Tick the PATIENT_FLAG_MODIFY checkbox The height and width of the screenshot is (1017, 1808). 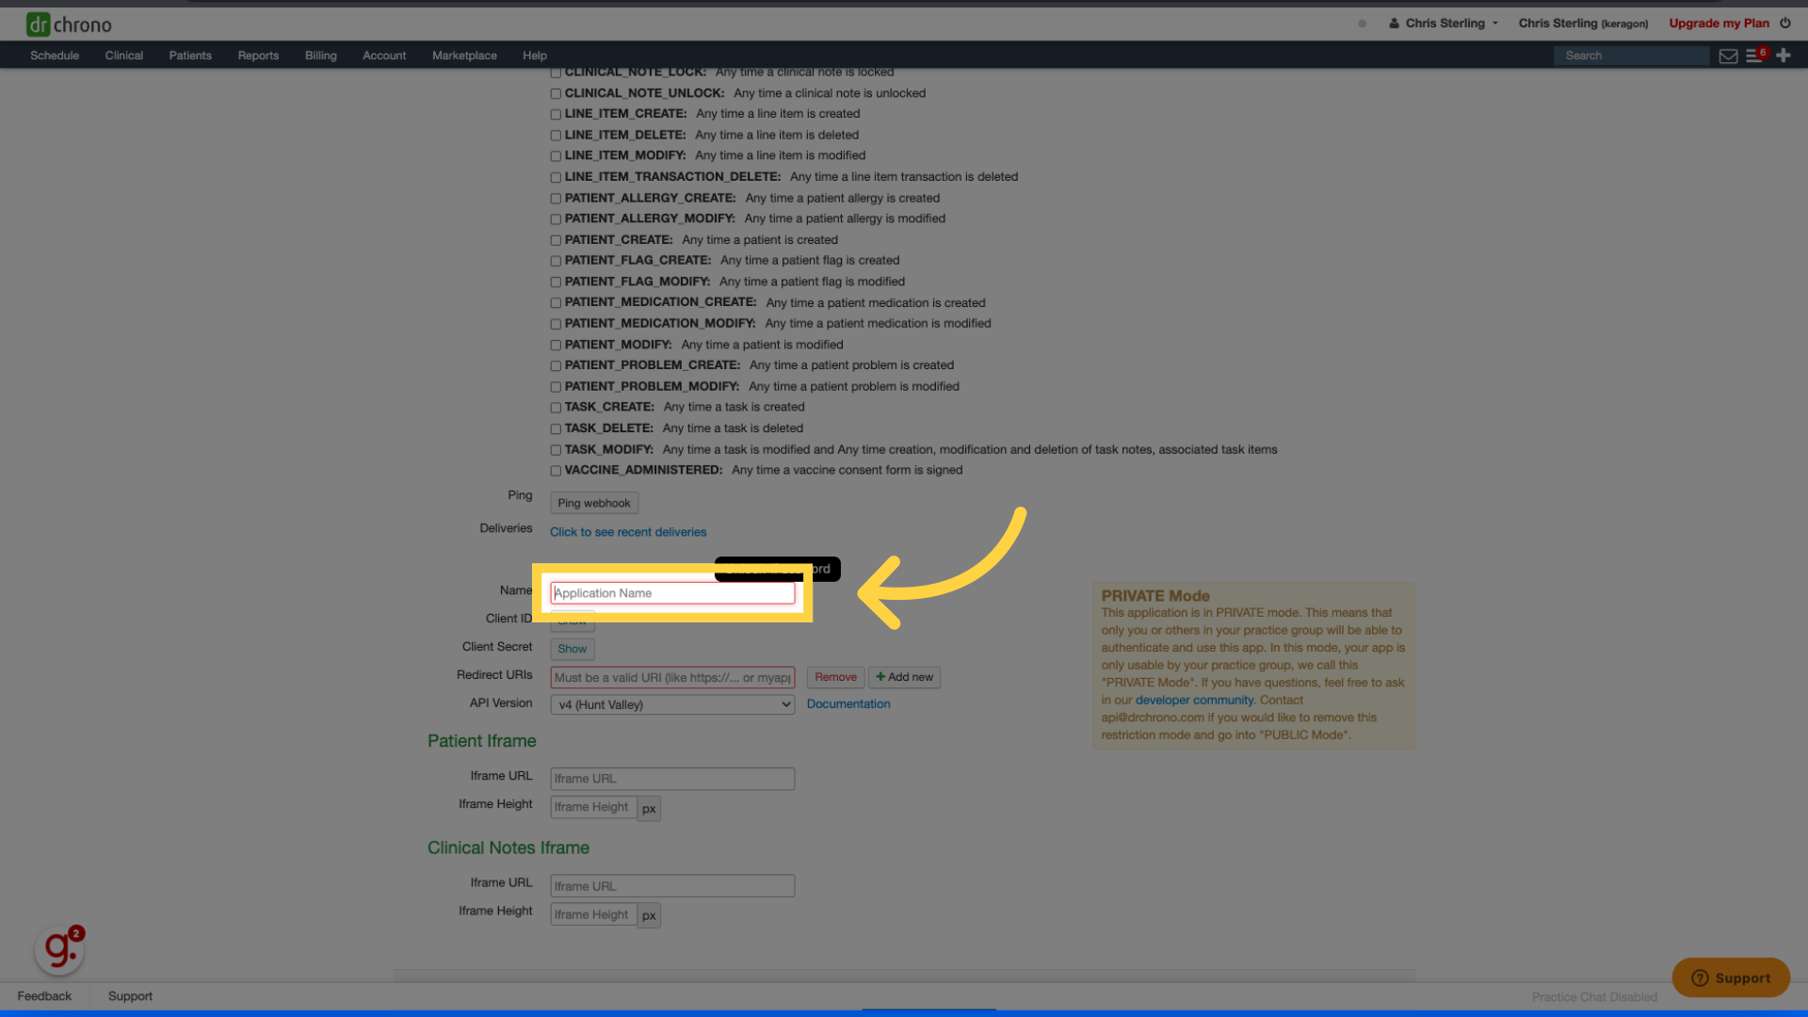(x=556, y=282)
